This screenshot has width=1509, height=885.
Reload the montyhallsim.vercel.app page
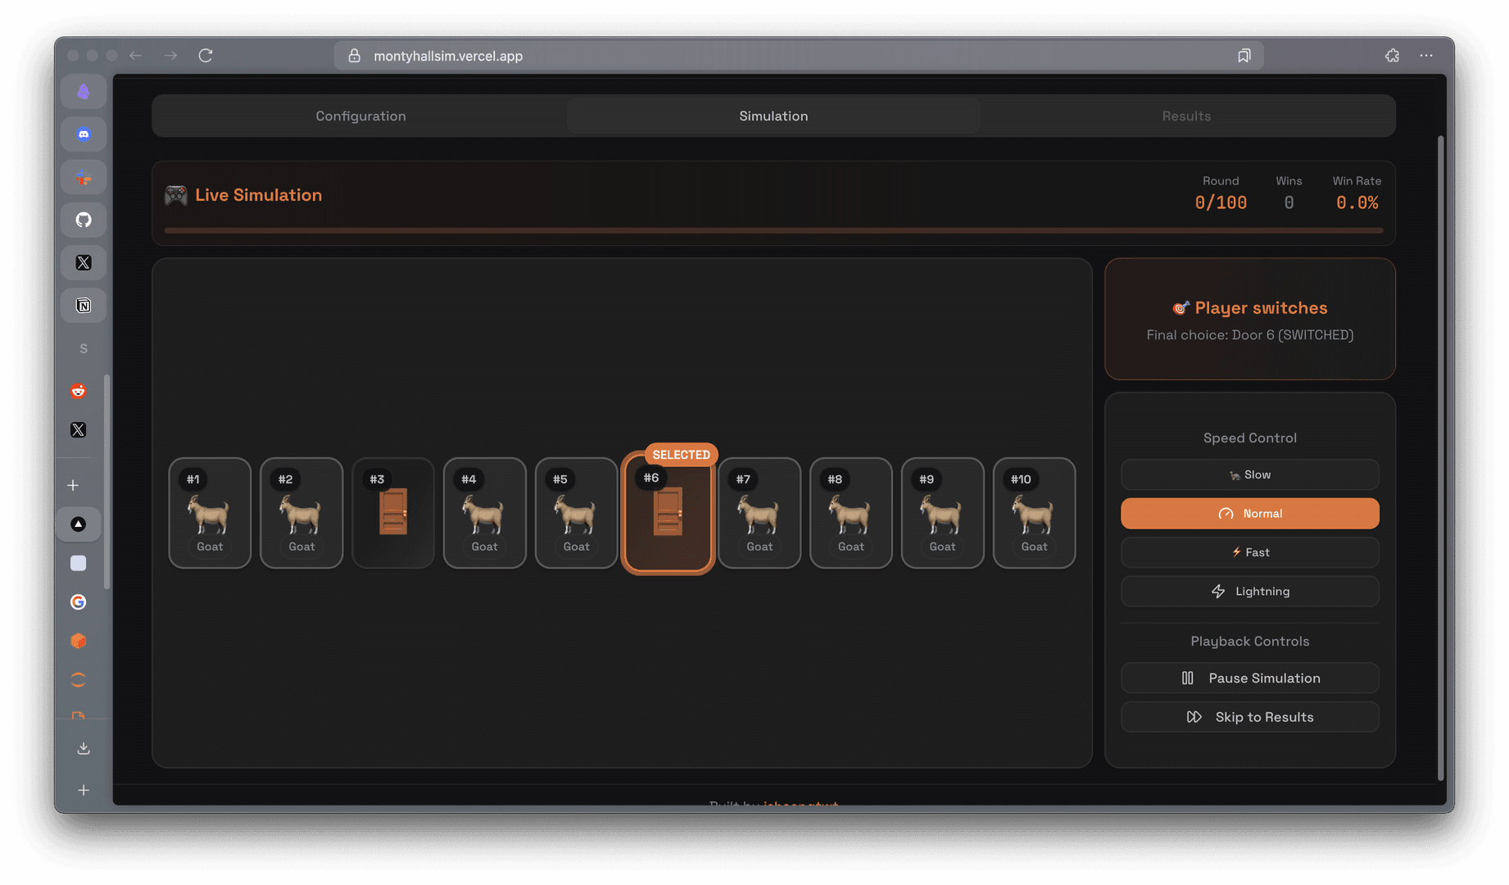(x=206, y=55)
